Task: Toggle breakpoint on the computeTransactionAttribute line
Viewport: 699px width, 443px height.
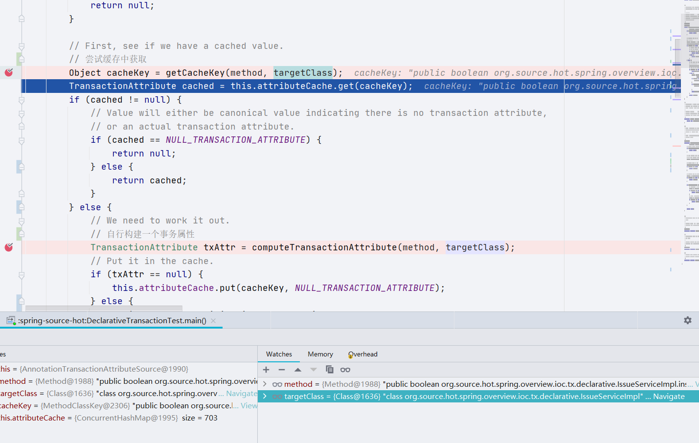Action: [9, 247]
